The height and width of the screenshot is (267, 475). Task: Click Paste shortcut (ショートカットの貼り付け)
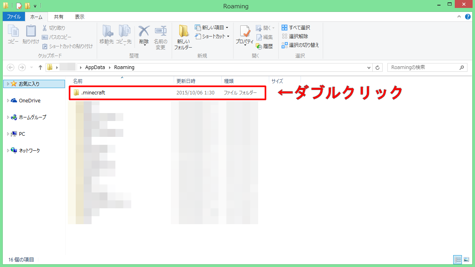(67, 46)
